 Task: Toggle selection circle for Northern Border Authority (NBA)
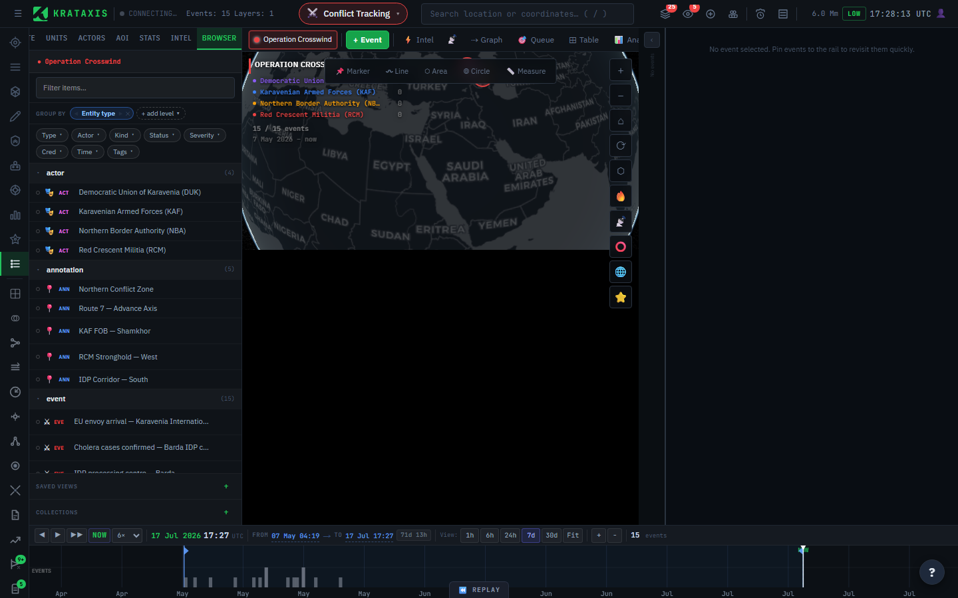[38, 231]
